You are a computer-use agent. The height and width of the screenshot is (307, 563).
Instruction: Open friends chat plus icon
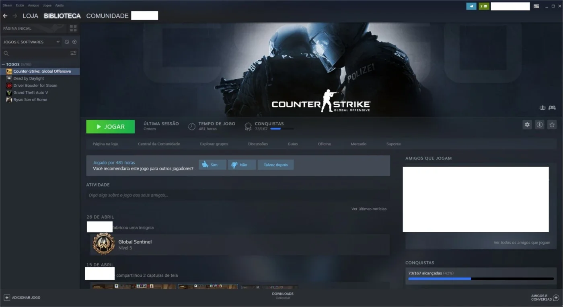tap(556, 298)
